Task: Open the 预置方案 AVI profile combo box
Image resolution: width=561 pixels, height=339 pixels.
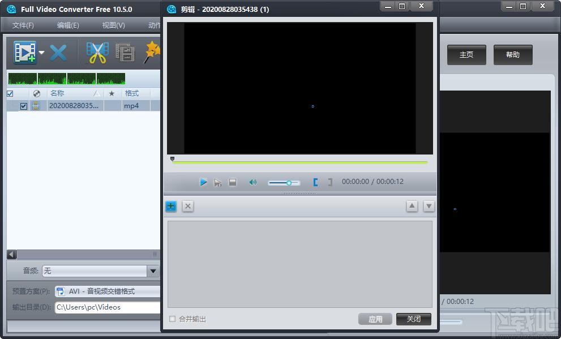Action: [x=108, y=291]
